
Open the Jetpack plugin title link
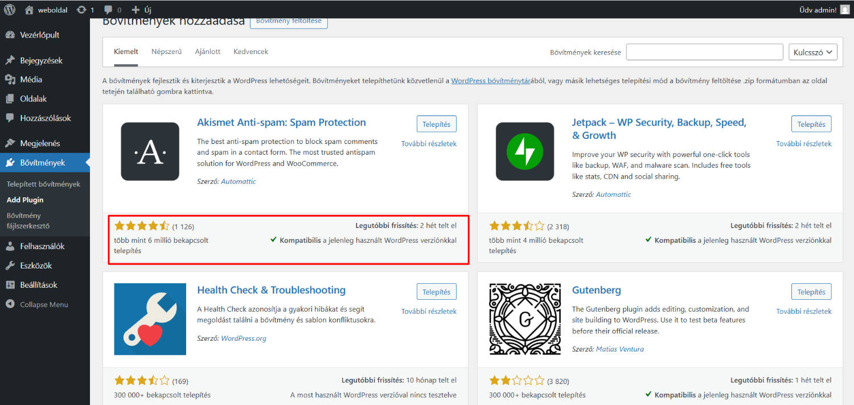[x=659, y=129]
